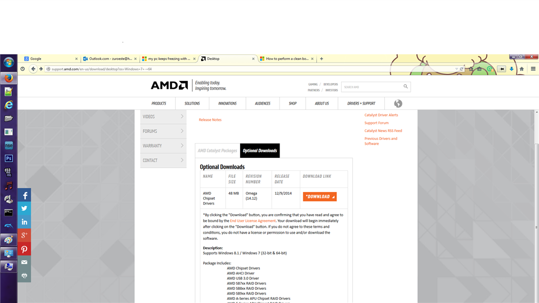Go to Firefox home page icon
Screen dimensions: 539x303
pos(522,69)
